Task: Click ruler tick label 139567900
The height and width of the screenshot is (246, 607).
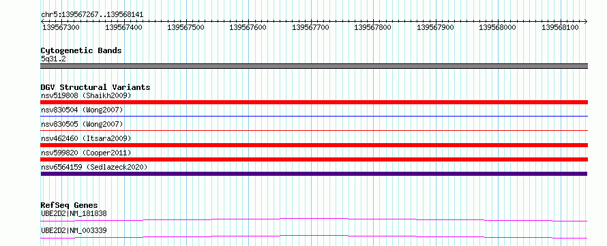Action: click(x=436, y=28)
